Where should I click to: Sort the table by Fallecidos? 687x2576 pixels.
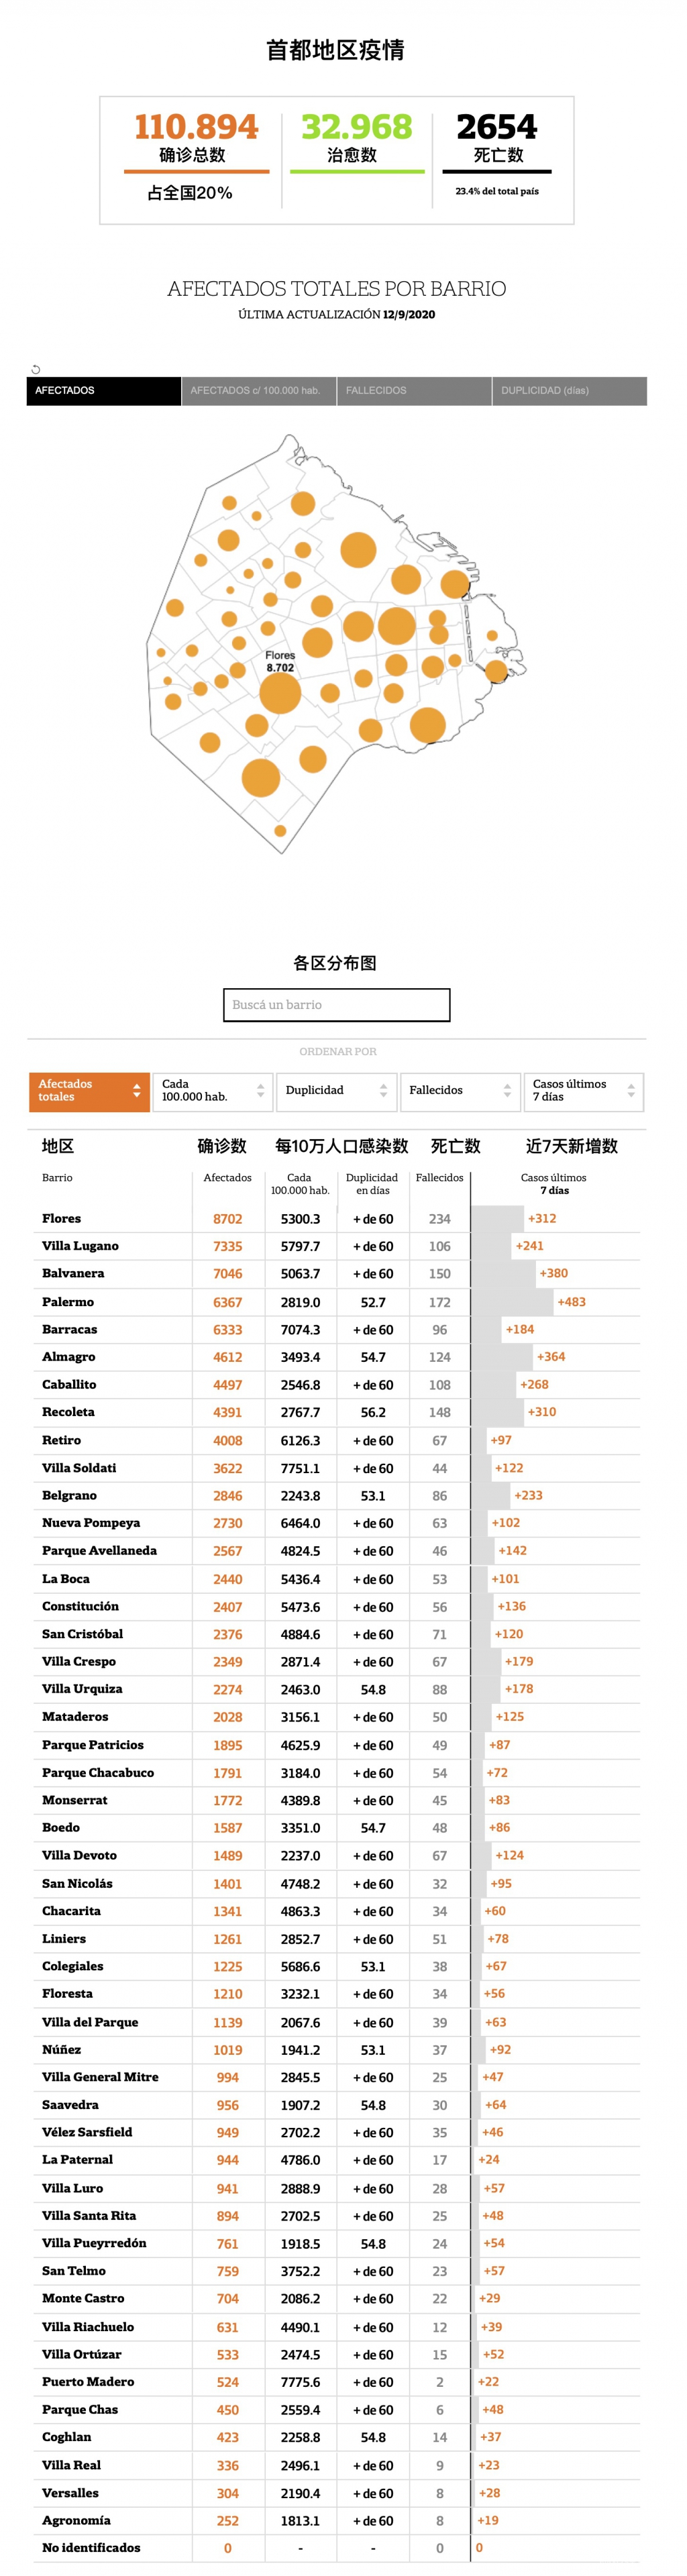[458, 1090]
